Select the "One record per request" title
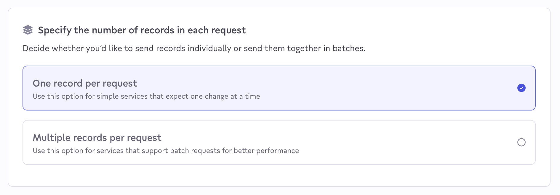The image size is (560, 195). coord(85,83)
